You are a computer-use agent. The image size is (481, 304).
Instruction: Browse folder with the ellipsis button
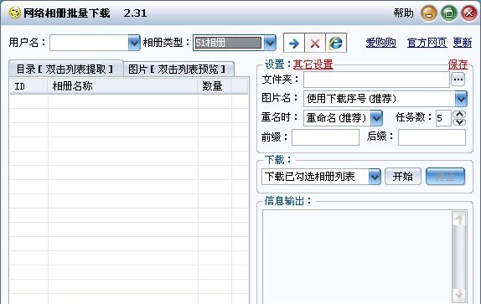click(x=458, y=80)
